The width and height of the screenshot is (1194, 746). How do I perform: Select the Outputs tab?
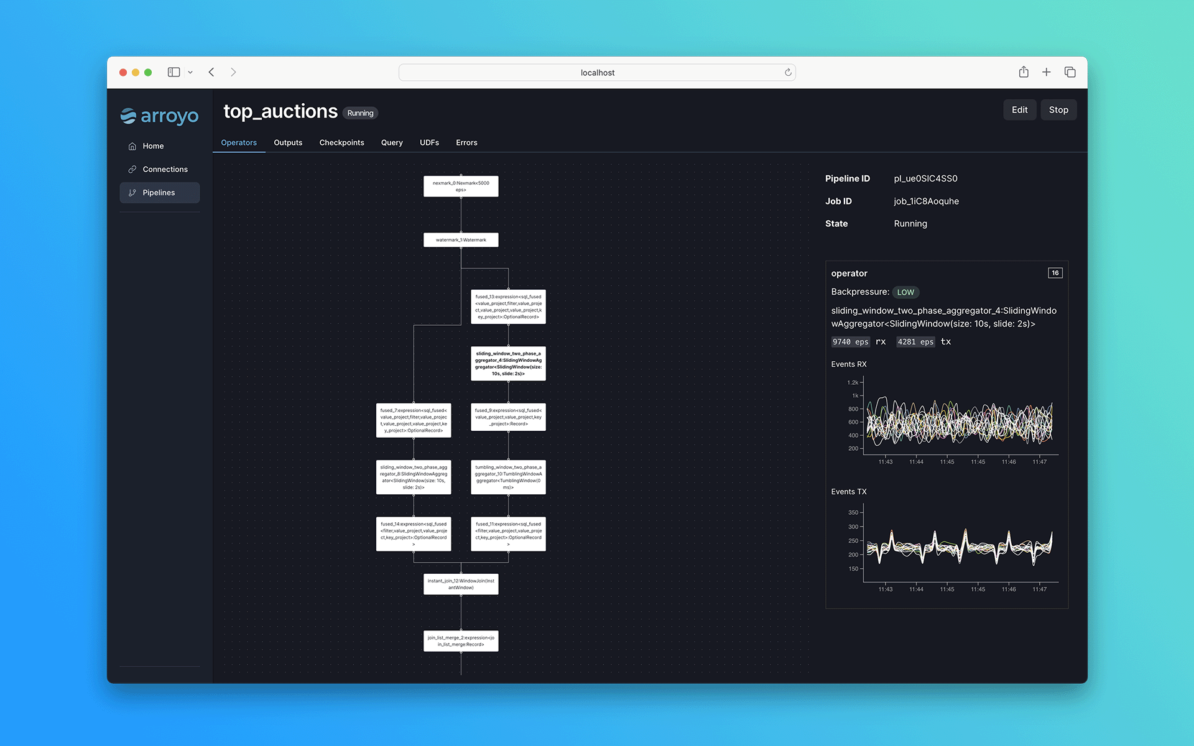[x=287, y=142]
